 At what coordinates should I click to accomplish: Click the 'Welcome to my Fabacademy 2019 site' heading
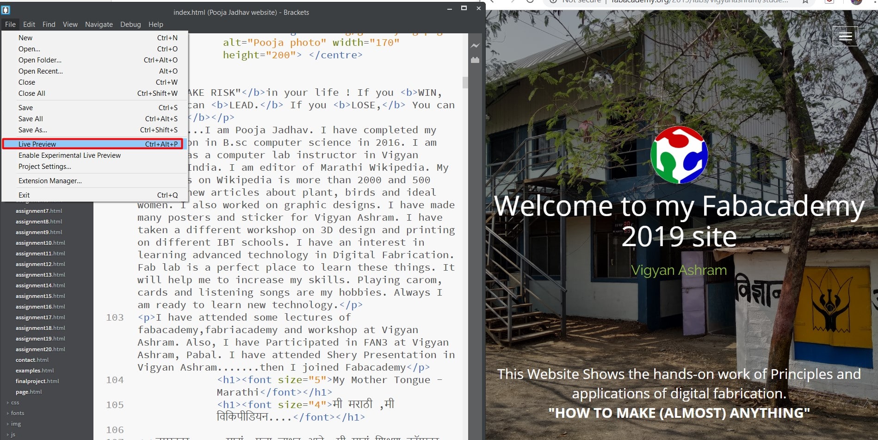[679, 222]
